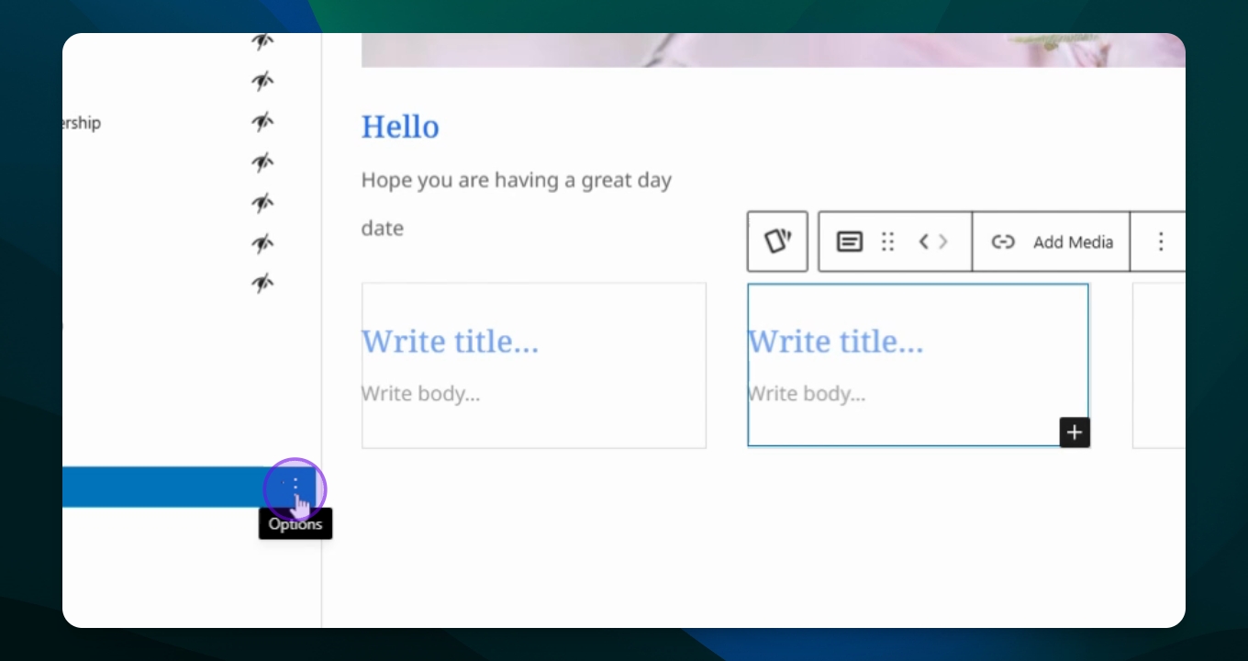Move block right with the right arrow
Screen dimensions: 1248x661
943,241
